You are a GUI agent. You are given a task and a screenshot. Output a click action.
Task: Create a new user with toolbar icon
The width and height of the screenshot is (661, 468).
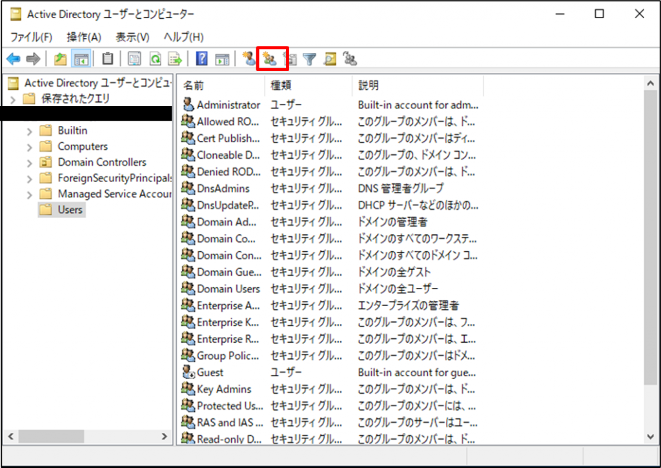click(249, 59)
